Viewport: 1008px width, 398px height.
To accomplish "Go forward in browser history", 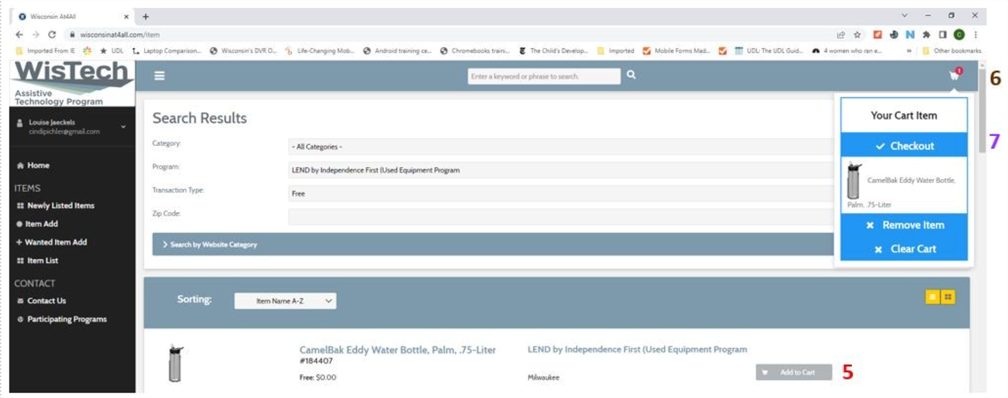I will pyautogui.click(x=36, y=34).
